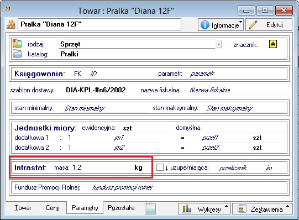Switch to the Pozostałe tab

pos(121,208)
